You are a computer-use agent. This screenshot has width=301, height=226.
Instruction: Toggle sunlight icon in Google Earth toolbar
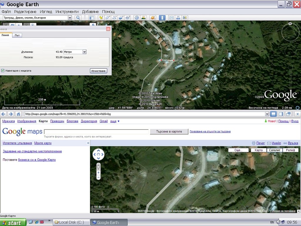pyautogui.click(x=143, y=18)
